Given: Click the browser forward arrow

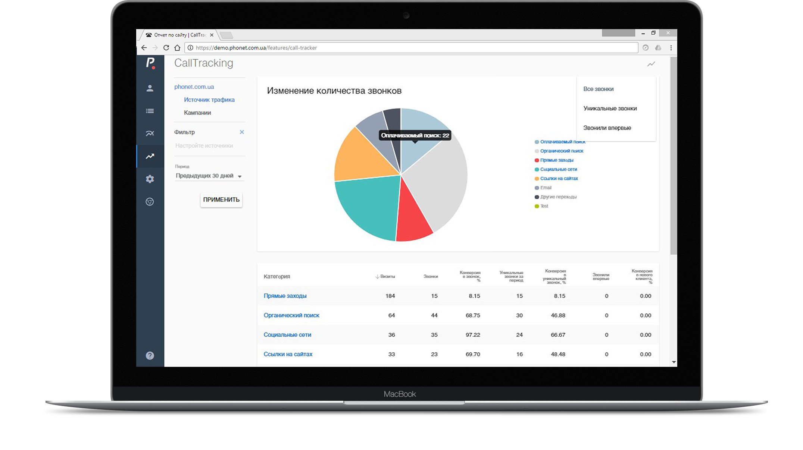Looking at the screenshot, I should click(x=155, y=48).
